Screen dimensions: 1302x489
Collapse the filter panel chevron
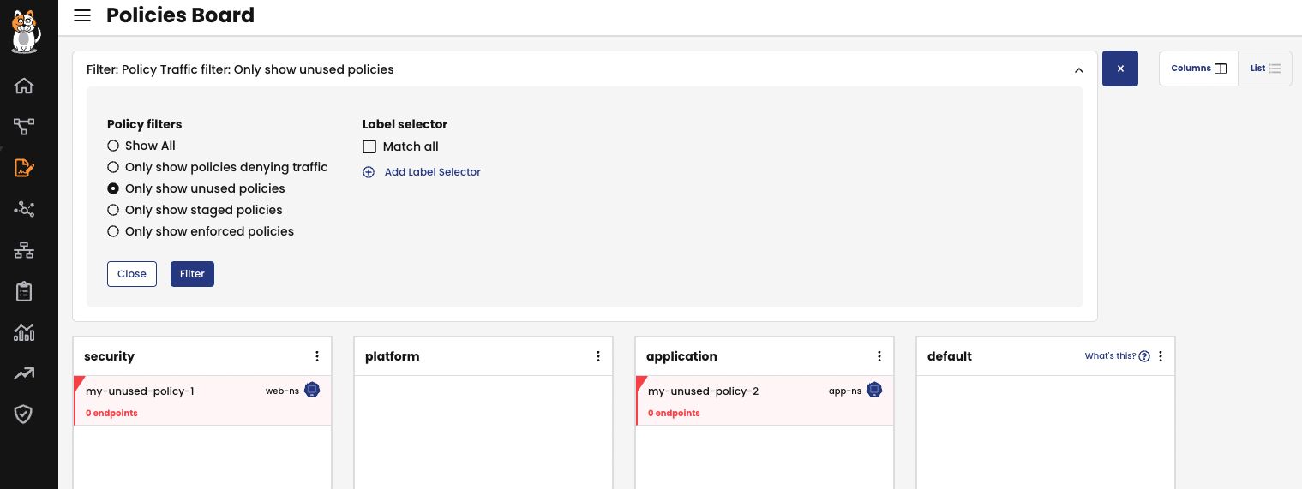[1079, 70]
